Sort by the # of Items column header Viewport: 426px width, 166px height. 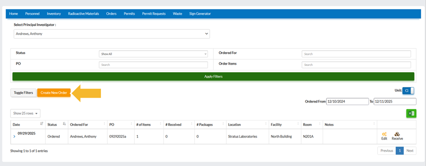point(149,125)
